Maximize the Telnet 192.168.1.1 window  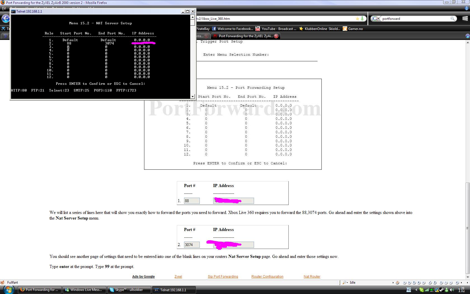click(x=188, y=11)
